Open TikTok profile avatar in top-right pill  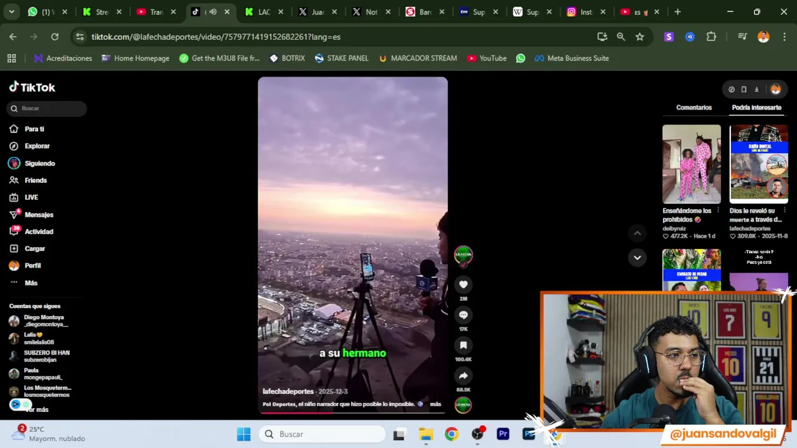click(x=776, y=90)
